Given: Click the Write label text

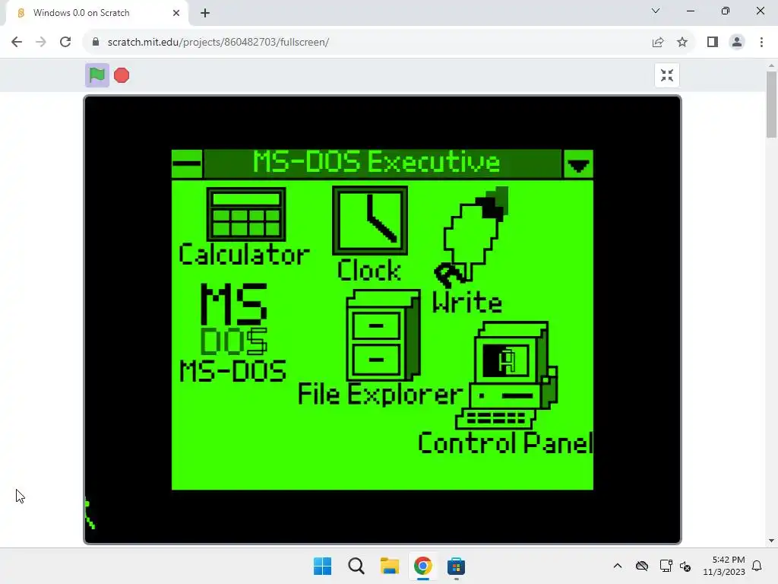Looking at the screenshot, I should pos(467,303).
